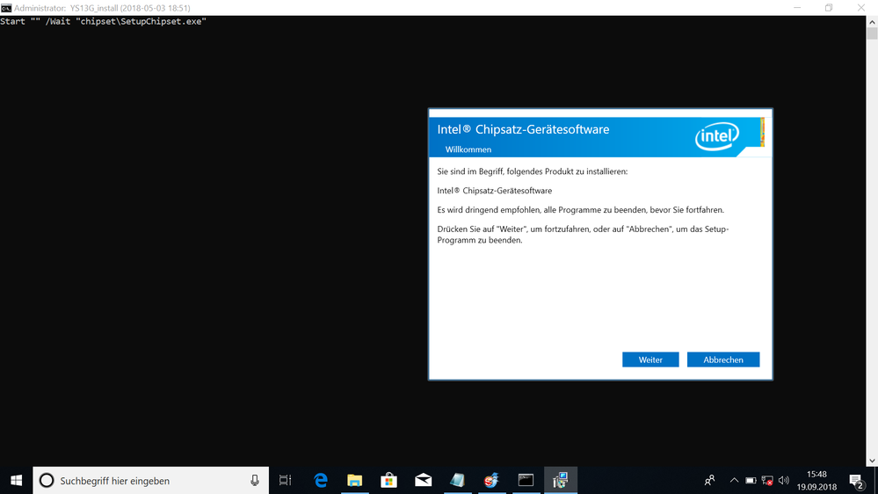Click the Intel logo in the installer header
Viewport: 878px width, 494px height.
tap(717, 136)
